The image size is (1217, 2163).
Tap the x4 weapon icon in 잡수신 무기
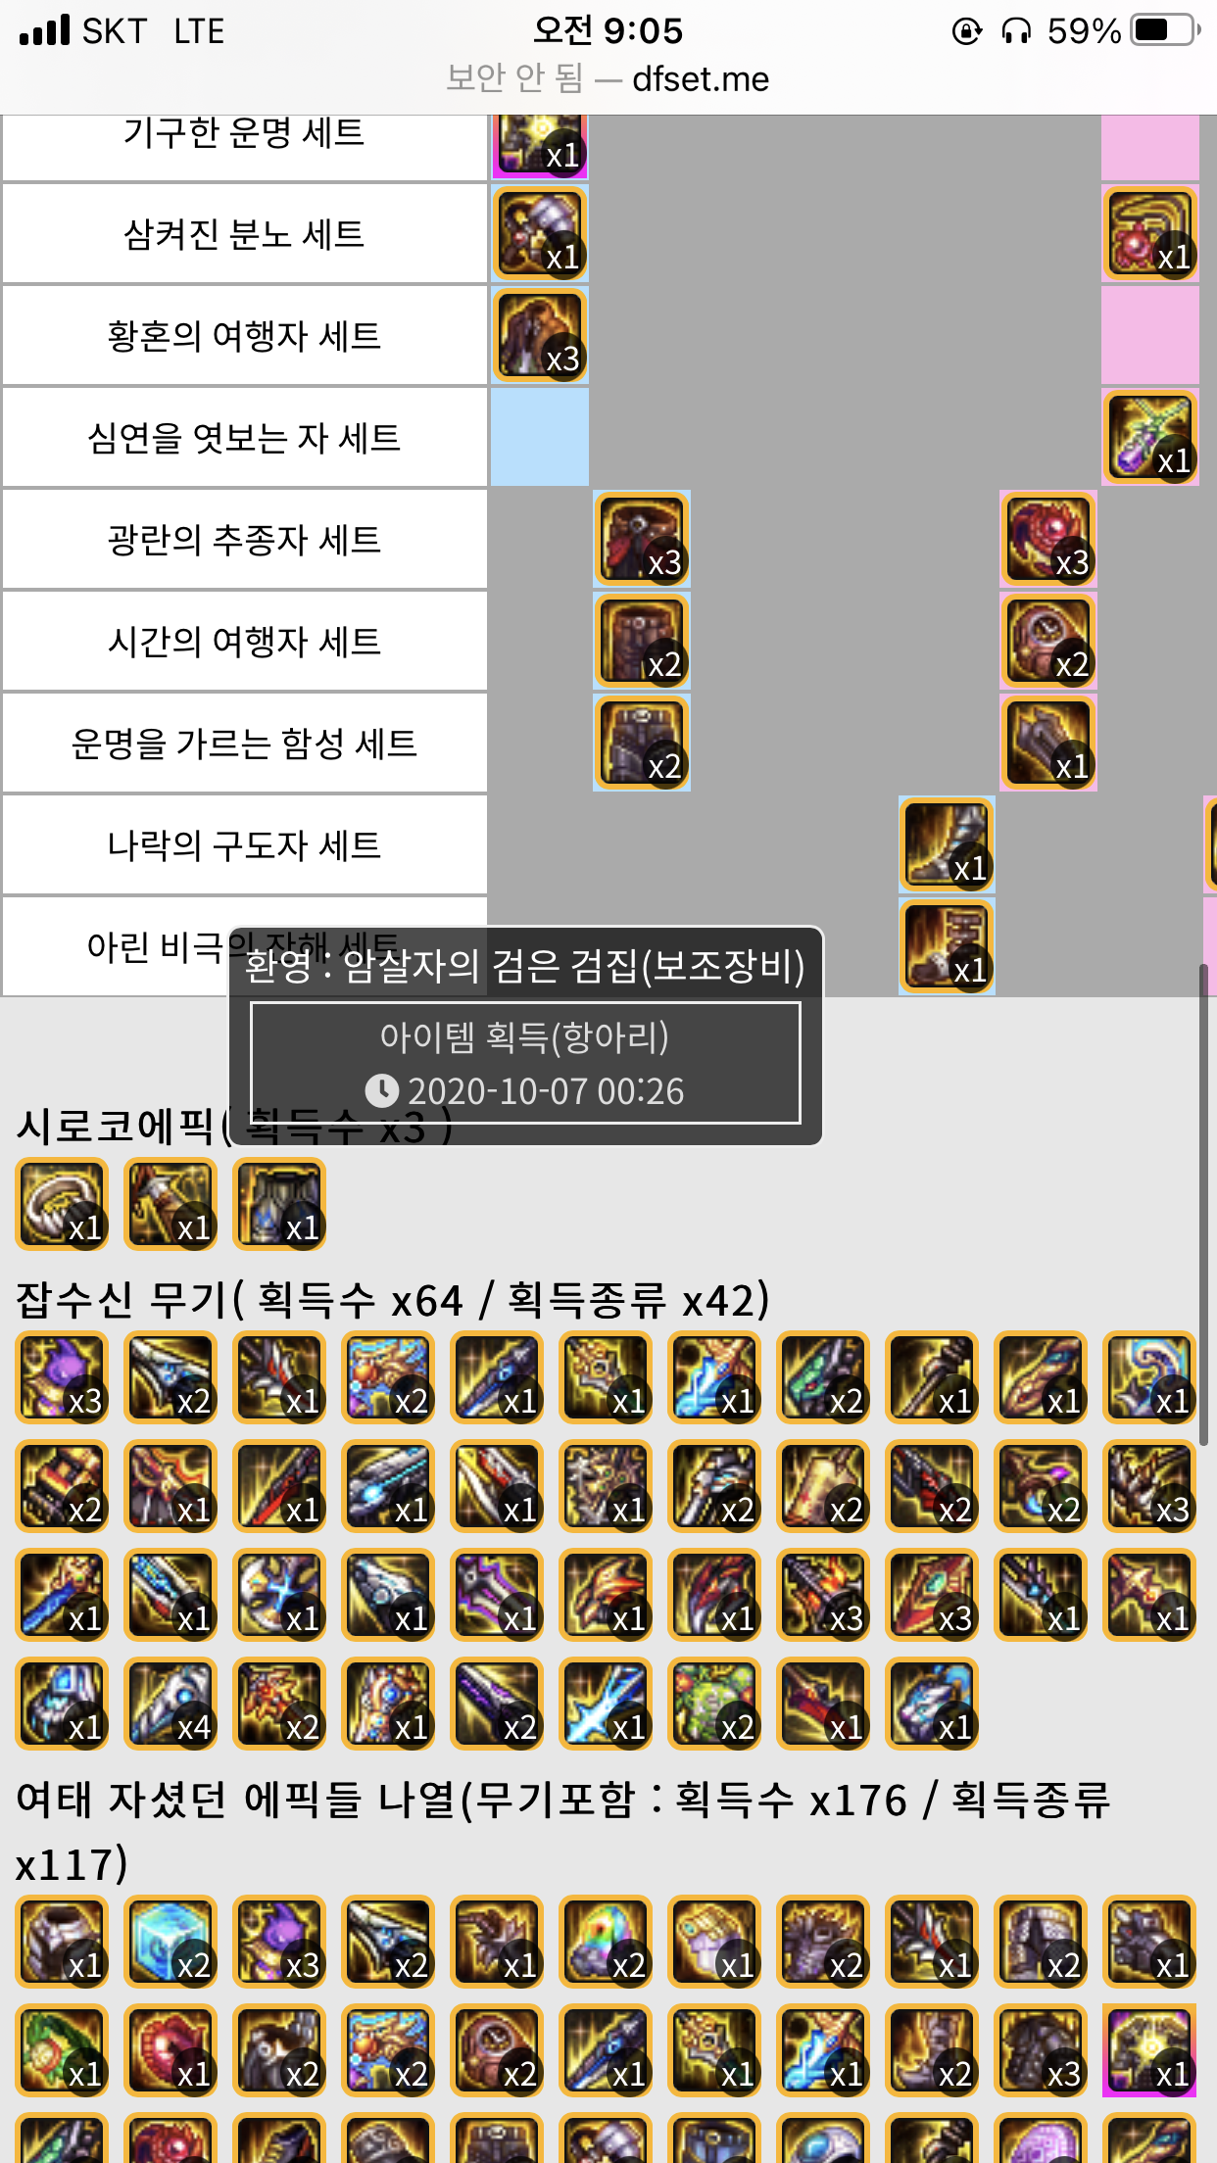170,1704
